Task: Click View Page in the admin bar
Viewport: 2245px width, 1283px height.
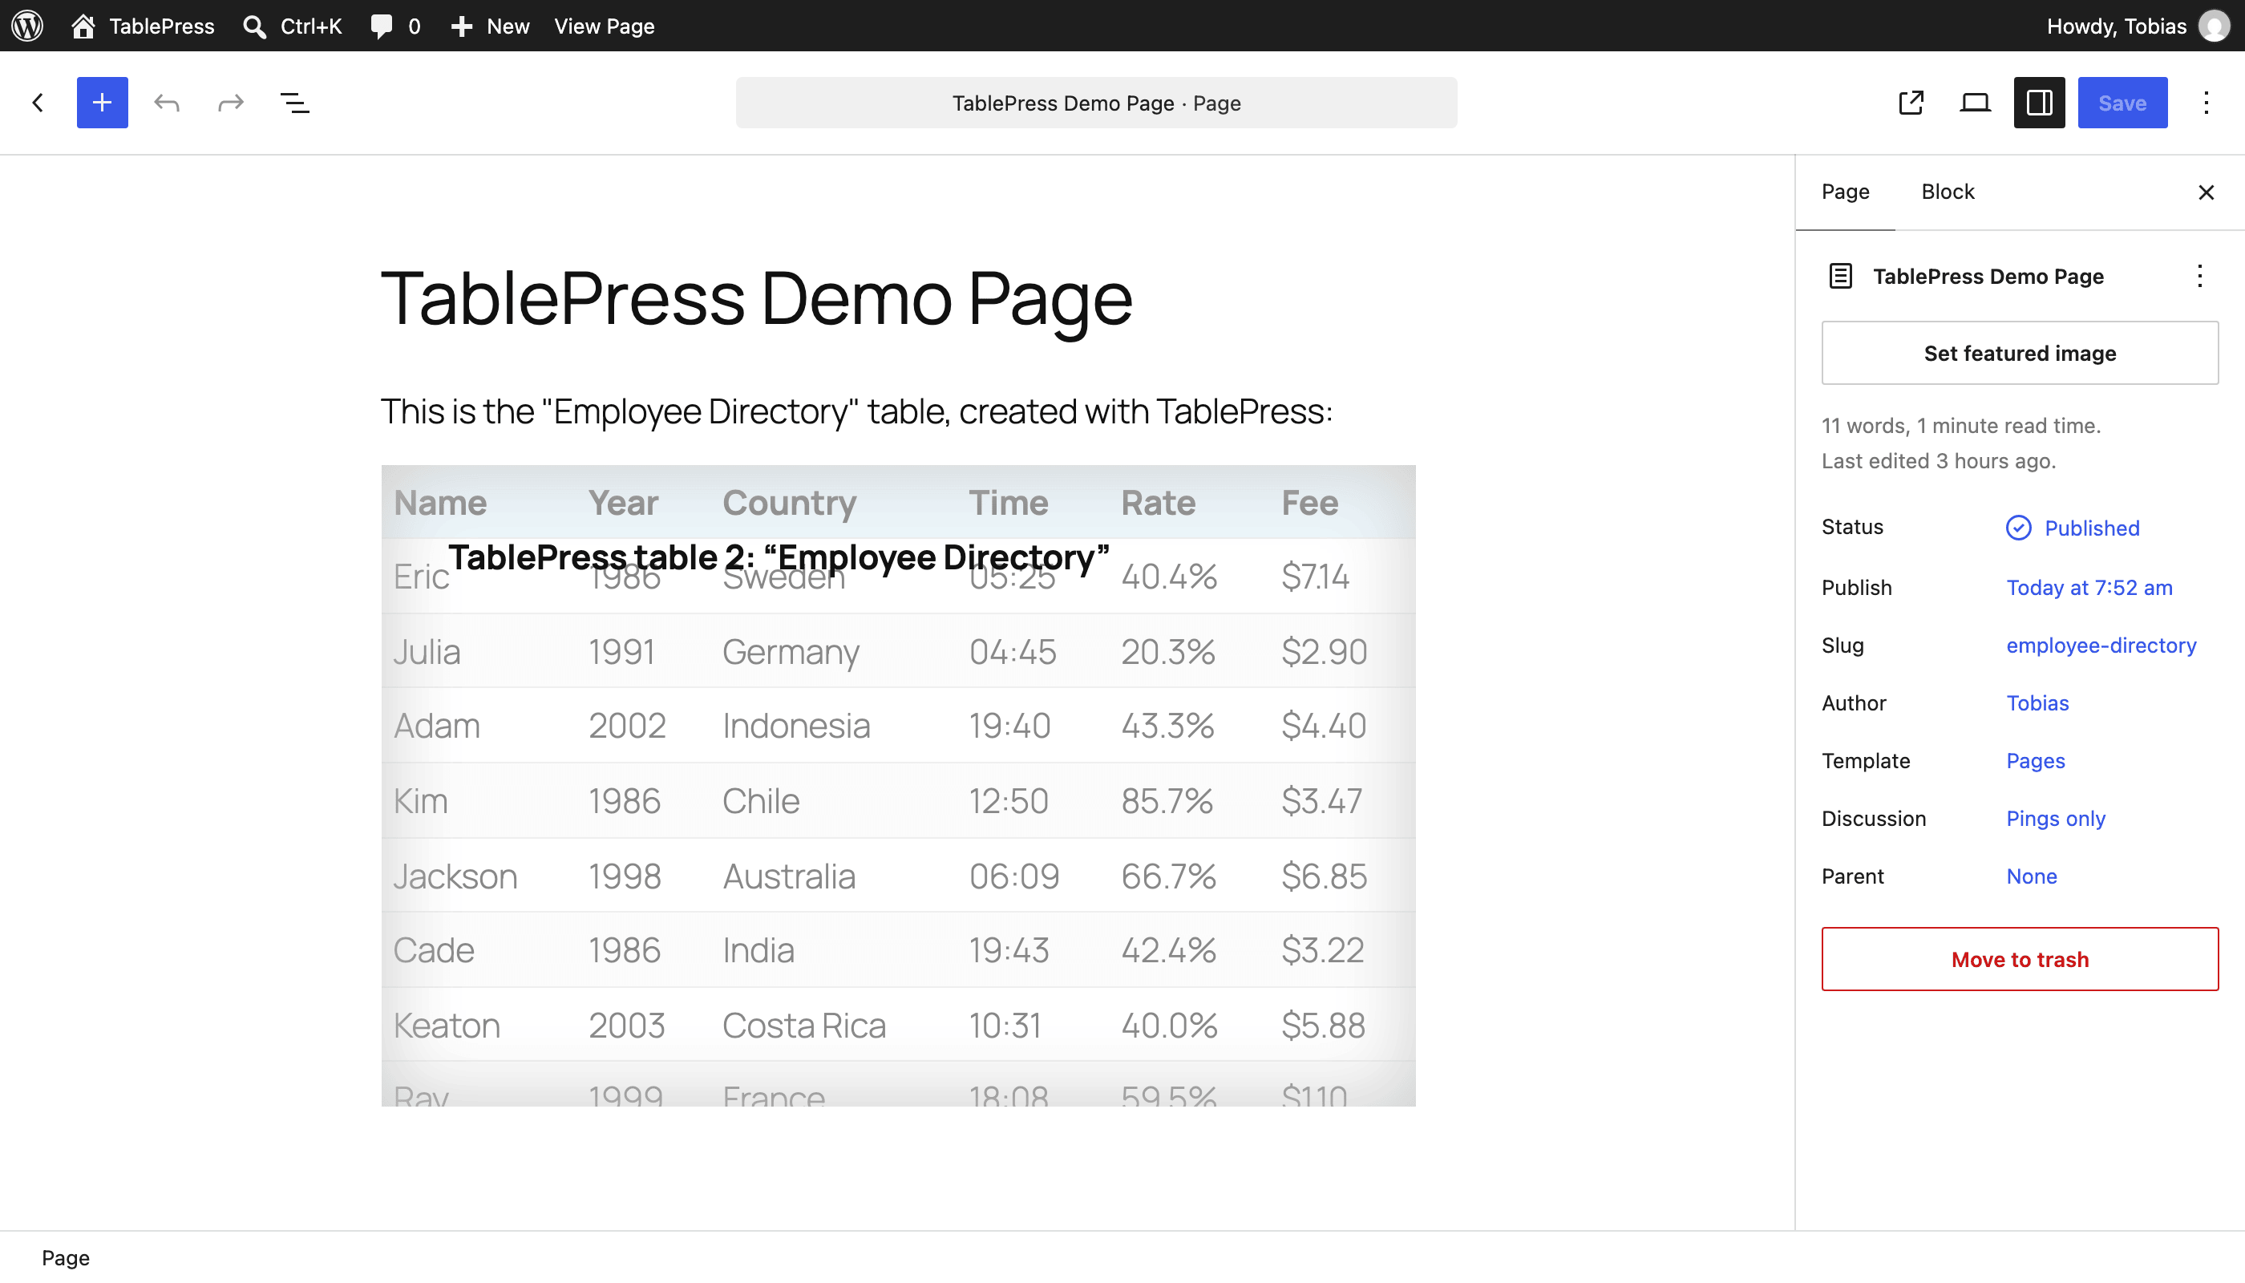Action: point(605,26)
